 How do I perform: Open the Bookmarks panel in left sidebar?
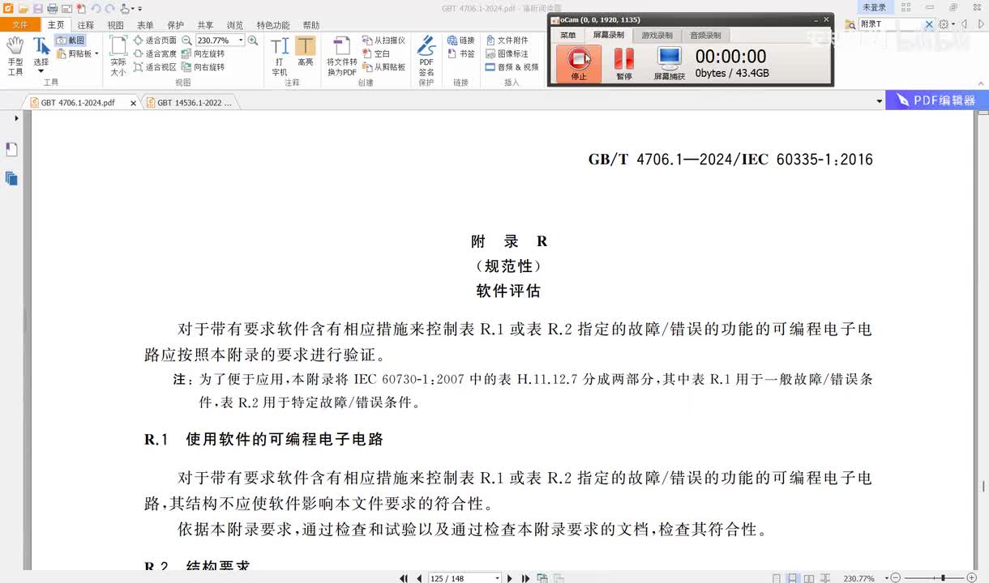coord(11,149)
